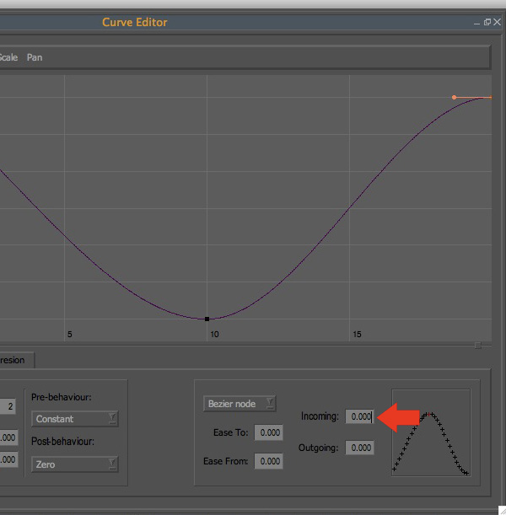Select the Pan tool in the toolbar
Viewport: 506px width, 515px height.
35,57
